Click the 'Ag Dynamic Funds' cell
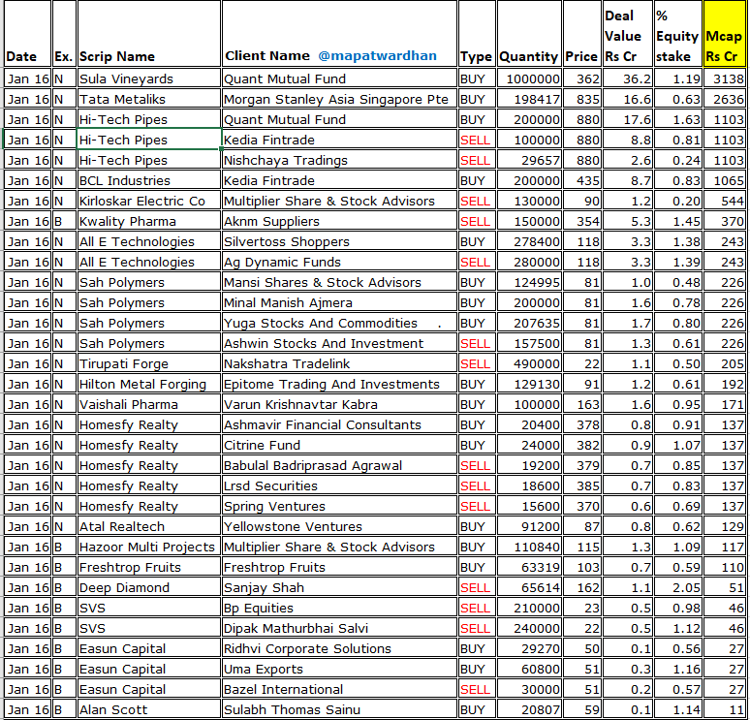The height and width of the screenshot is (720, 750). coord(339,262)
